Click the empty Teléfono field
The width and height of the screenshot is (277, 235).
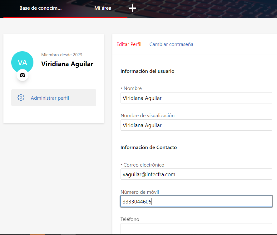pyautogui.click(x=196, y=228)
